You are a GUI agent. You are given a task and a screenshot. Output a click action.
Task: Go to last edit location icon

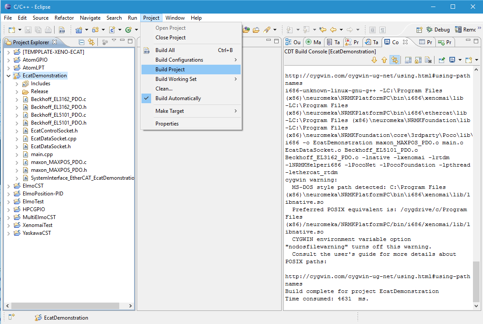coord(323,30)
